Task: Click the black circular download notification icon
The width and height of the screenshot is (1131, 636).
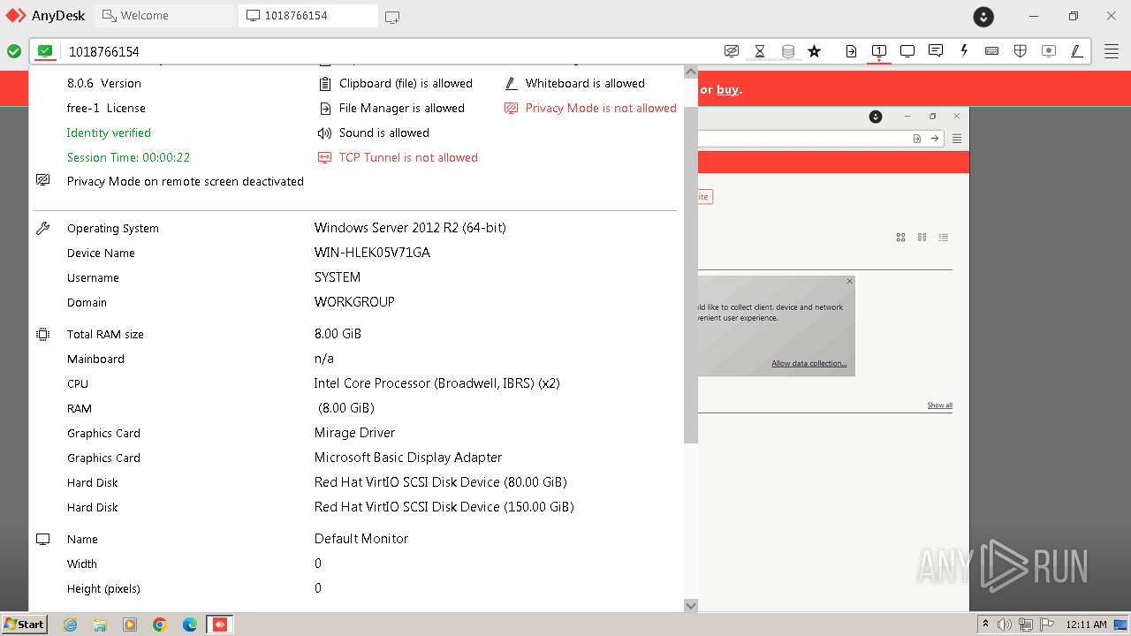Action: pos(983,16)
